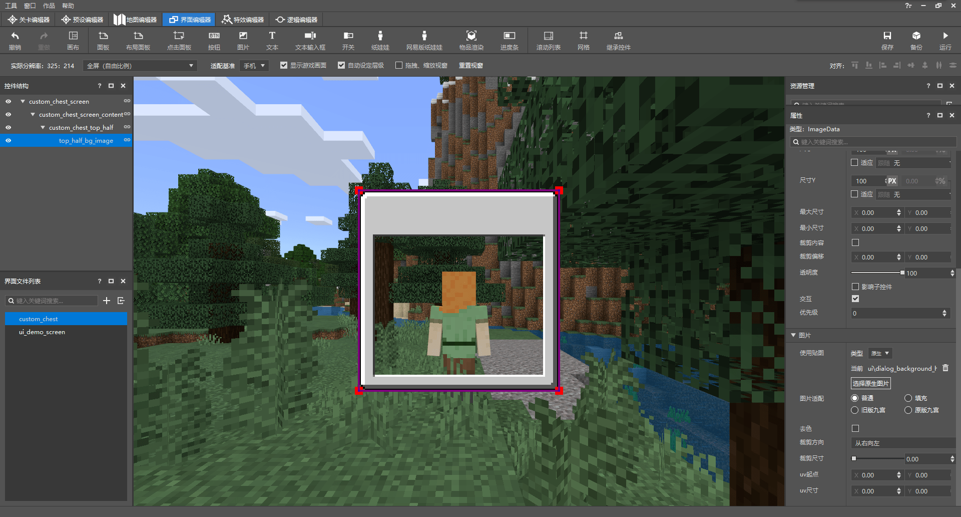Screen dimensions: 961x517
Task: Switch to 关卡编辑器 tab
Action: pyautogui.click(x=29, y=20)
